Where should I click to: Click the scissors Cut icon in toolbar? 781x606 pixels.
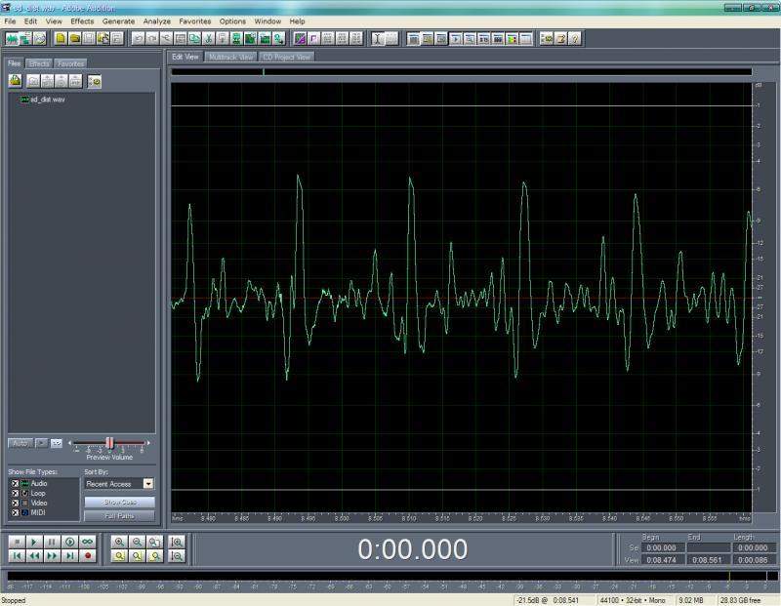pos(209,39)
